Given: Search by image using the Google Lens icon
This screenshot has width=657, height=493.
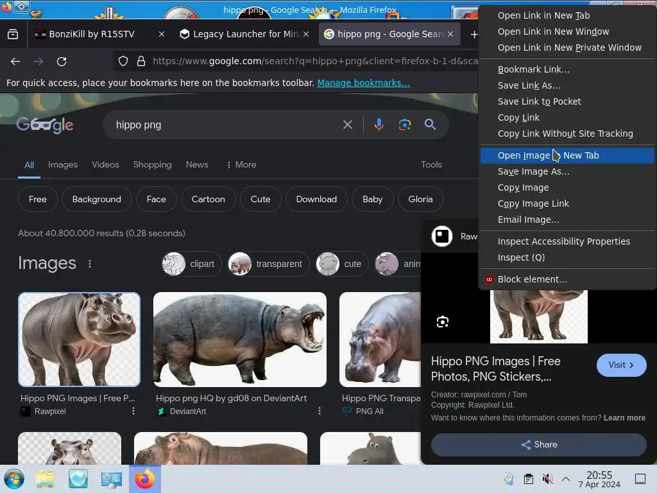Looking at the screenshot, I should (x=404, y=125).
